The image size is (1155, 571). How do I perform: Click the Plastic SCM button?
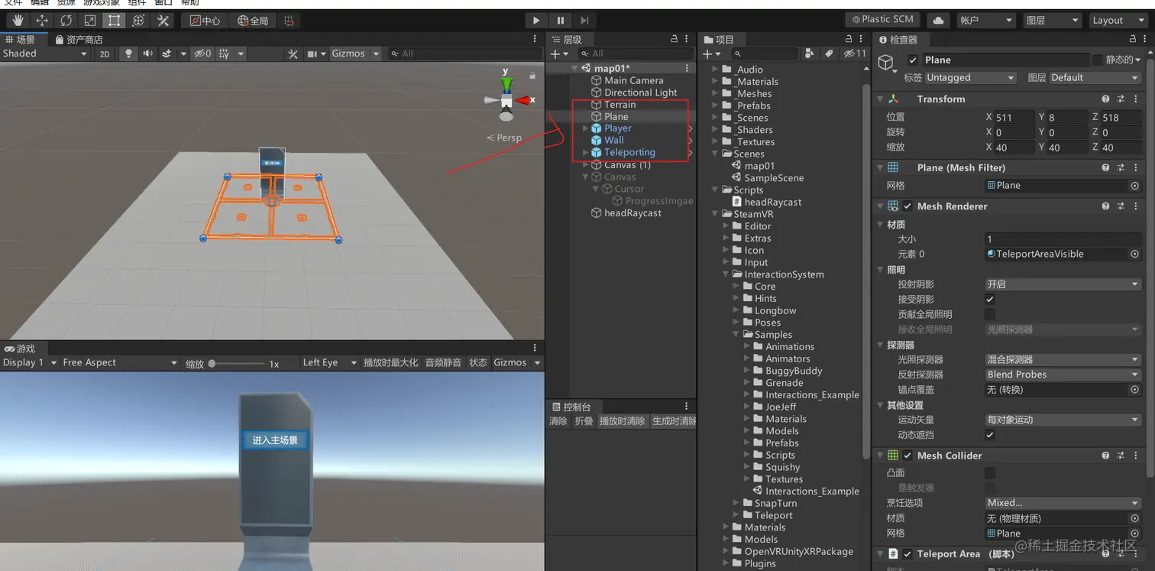[x=882, y=20]
